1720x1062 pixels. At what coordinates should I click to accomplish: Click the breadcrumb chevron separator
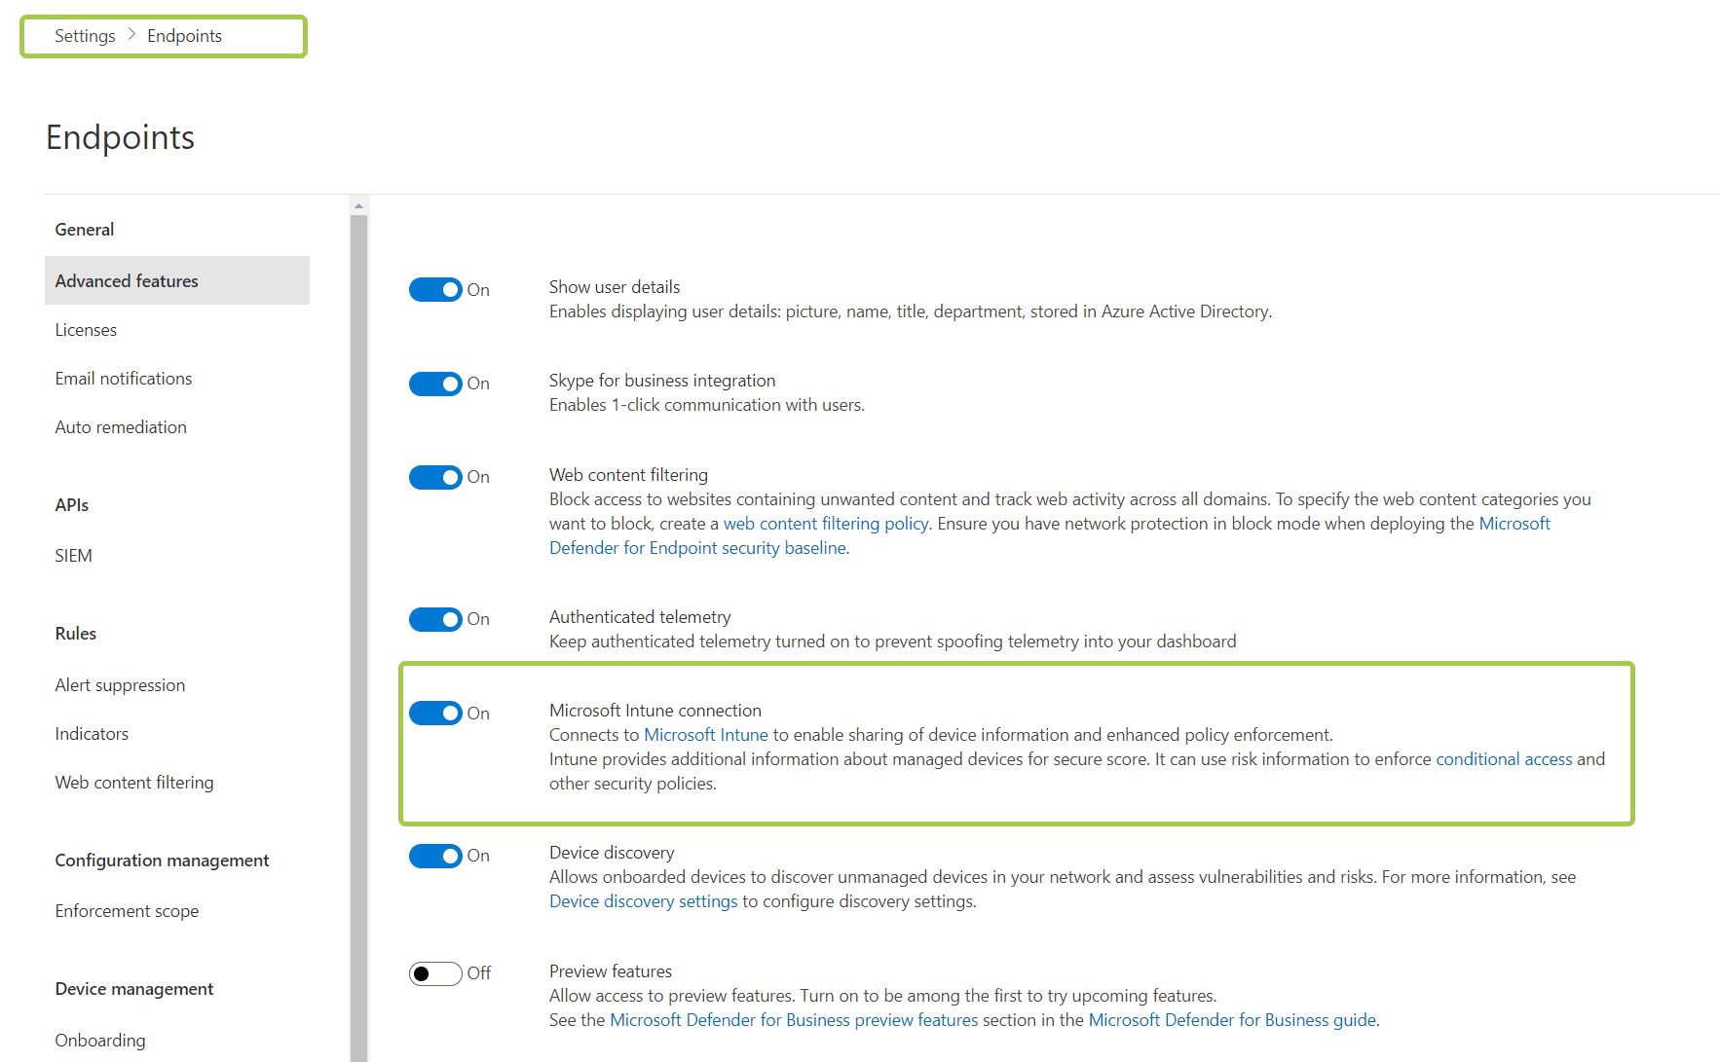coord(131,35)
